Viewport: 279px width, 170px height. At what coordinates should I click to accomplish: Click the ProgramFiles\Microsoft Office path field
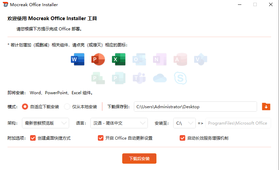238,123
